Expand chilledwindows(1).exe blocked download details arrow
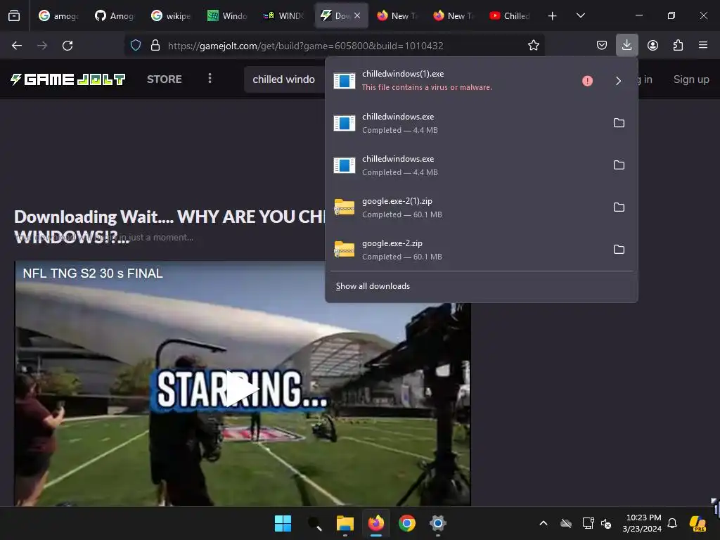 [619, 81]
